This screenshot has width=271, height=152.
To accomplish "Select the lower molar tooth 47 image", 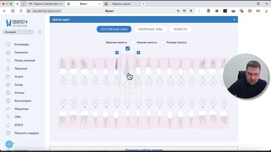I will point(74,117).
